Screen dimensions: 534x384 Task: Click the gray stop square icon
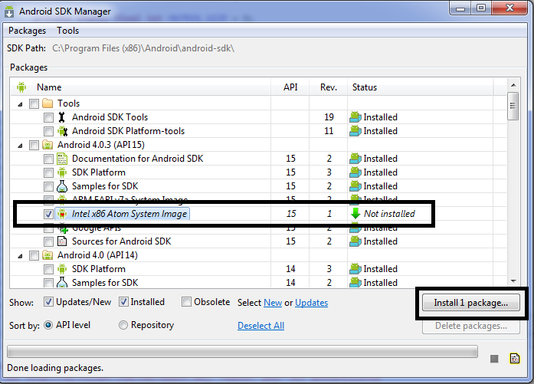[494, 359]
